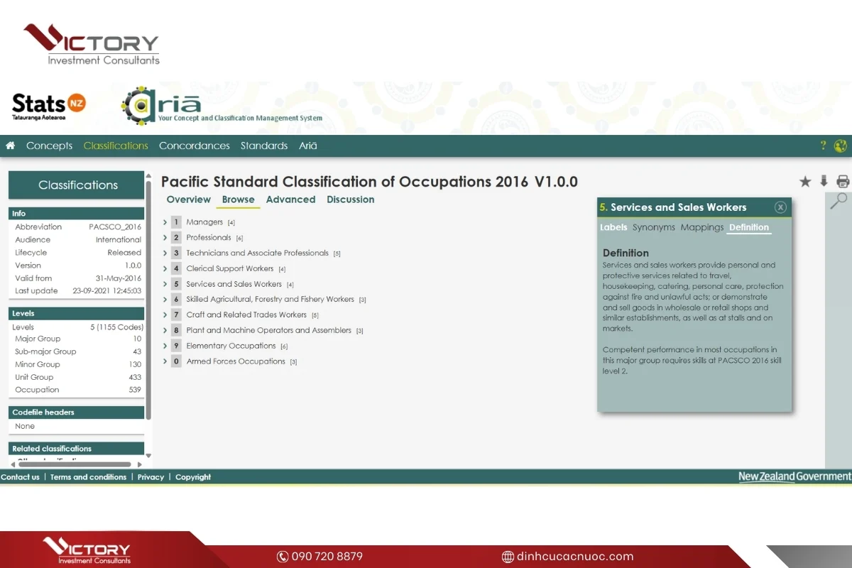Open the magnifying glass search icon
Image resolution: width=852 pixels, height=568 pixels.
[x=839, y=201]
